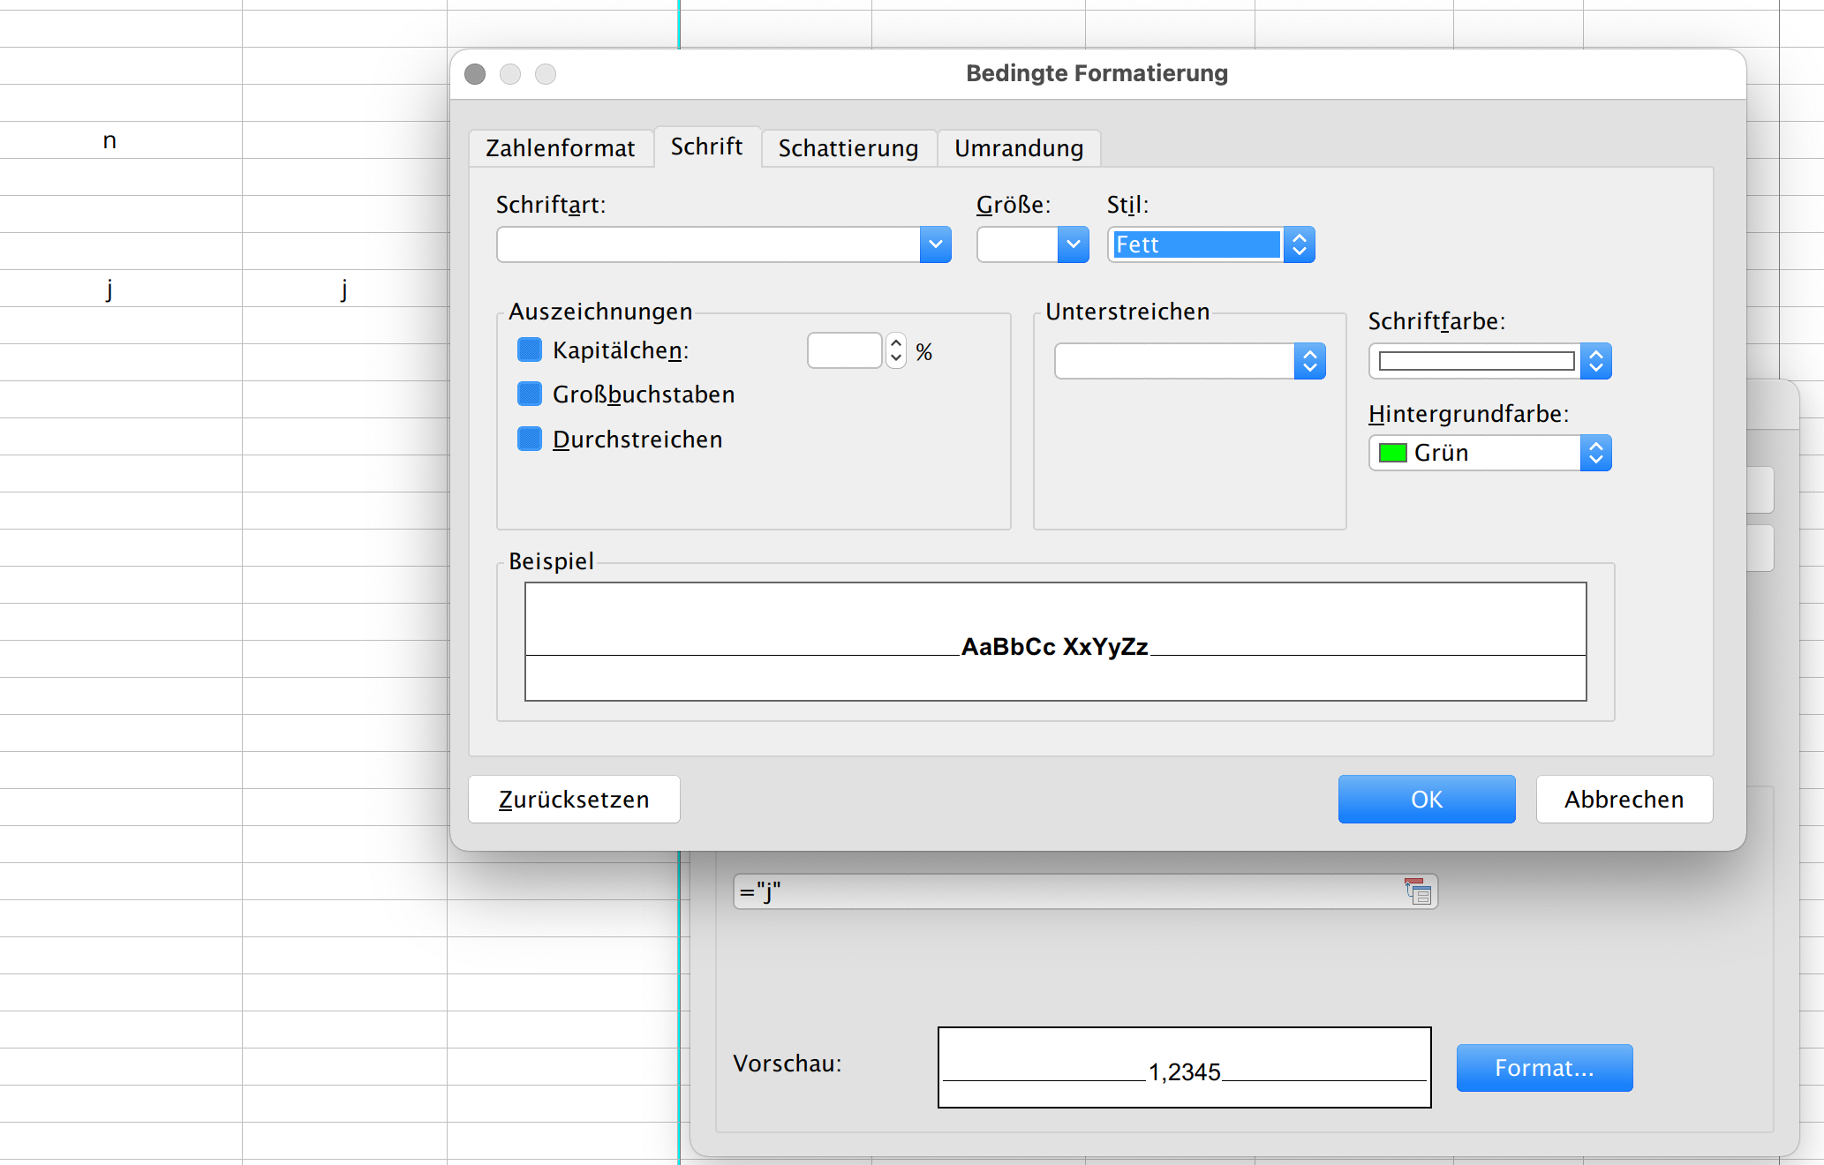Screen dimensions: 1824x1165
Task: Click the Vorschau preview box showing 1,2345
Action: (1185, 1067)
